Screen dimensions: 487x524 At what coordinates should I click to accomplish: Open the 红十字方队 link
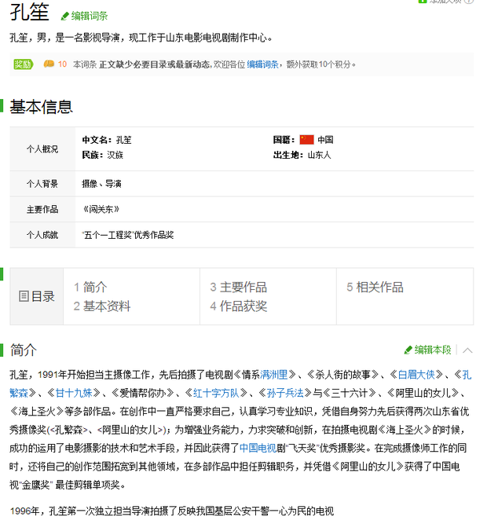[216, 393]
